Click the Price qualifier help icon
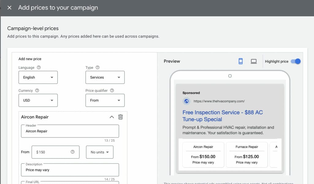This screenshot has height=184, width=314. [x=112, y=91]
